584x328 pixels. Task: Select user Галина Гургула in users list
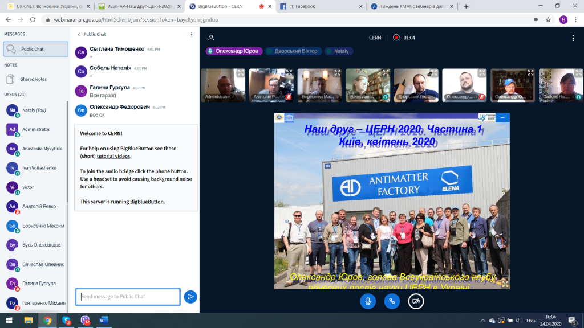pyautogui.click(x=35, y=284)
